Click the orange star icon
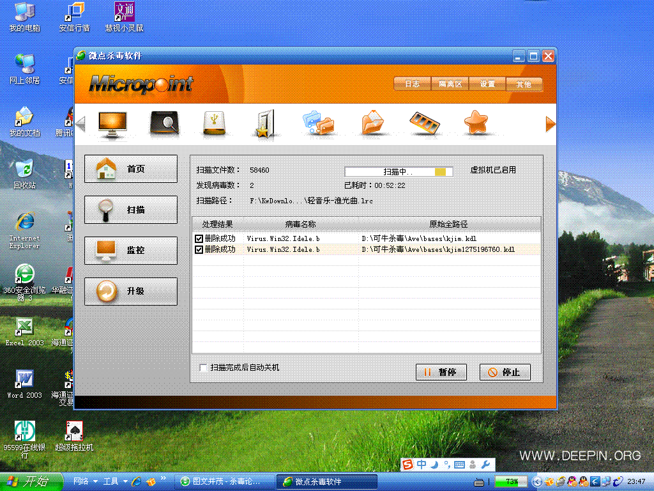 pyautogui.click(x=476, y=123)
